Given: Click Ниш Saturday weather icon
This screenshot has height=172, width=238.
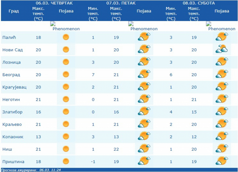Looking at the screenshot, I should [222, 149].
